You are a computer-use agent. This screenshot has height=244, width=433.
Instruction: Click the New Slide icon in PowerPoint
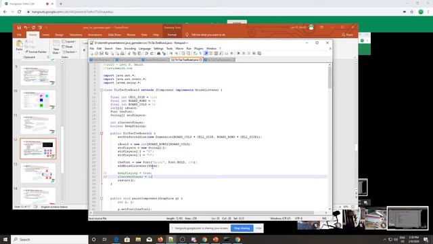(56, 43)
